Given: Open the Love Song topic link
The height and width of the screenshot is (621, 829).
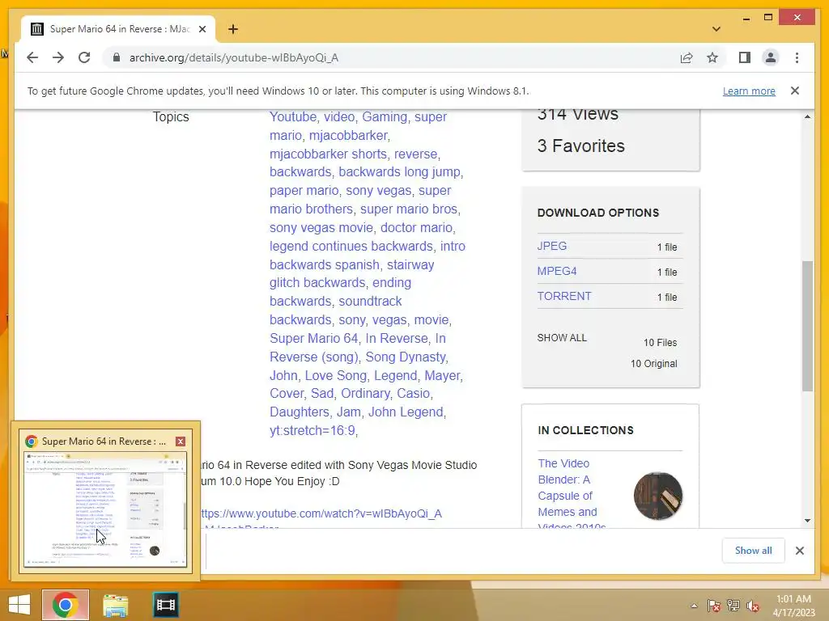Looking at the screenshot, I should (x=336, y=375).
